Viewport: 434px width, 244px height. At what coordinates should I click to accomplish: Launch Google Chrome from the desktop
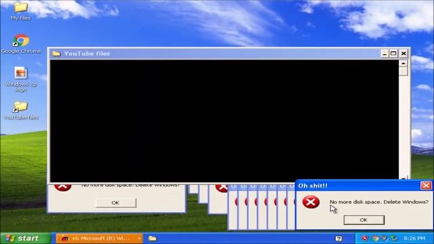(21, 43)
